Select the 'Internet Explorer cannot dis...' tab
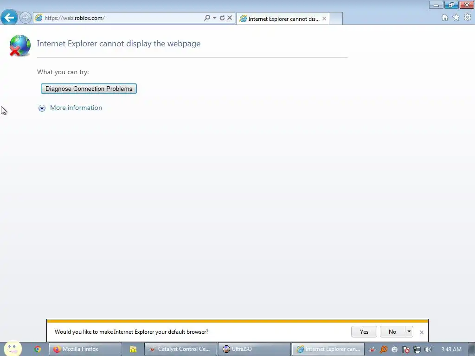This screenshot has width=475, height=356. click(283, 19)
